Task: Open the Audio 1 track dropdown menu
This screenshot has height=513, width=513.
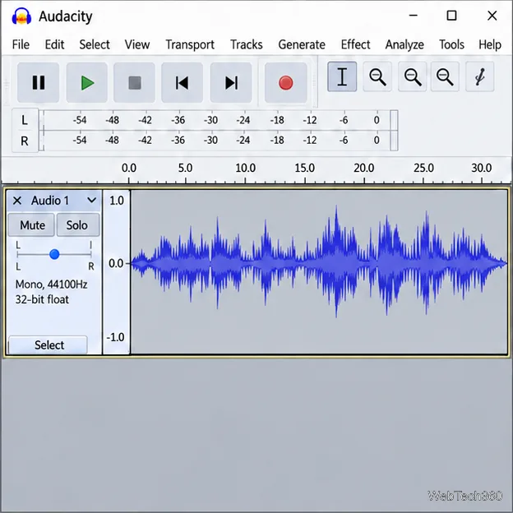Action: coord(92,200)
